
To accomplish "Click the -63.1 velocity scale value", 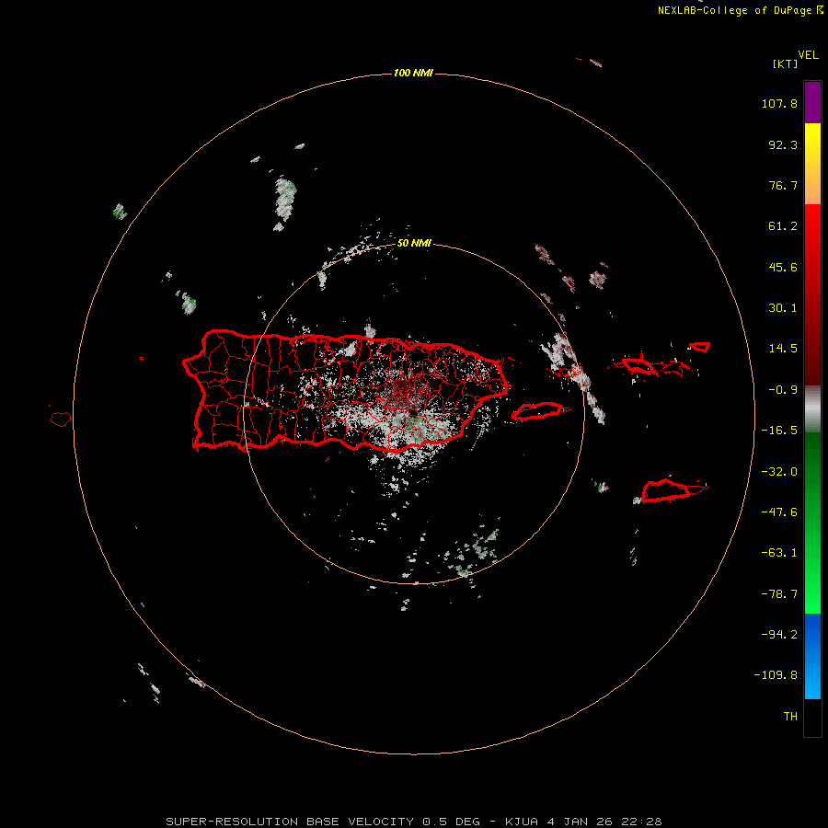I will (779, 553).
